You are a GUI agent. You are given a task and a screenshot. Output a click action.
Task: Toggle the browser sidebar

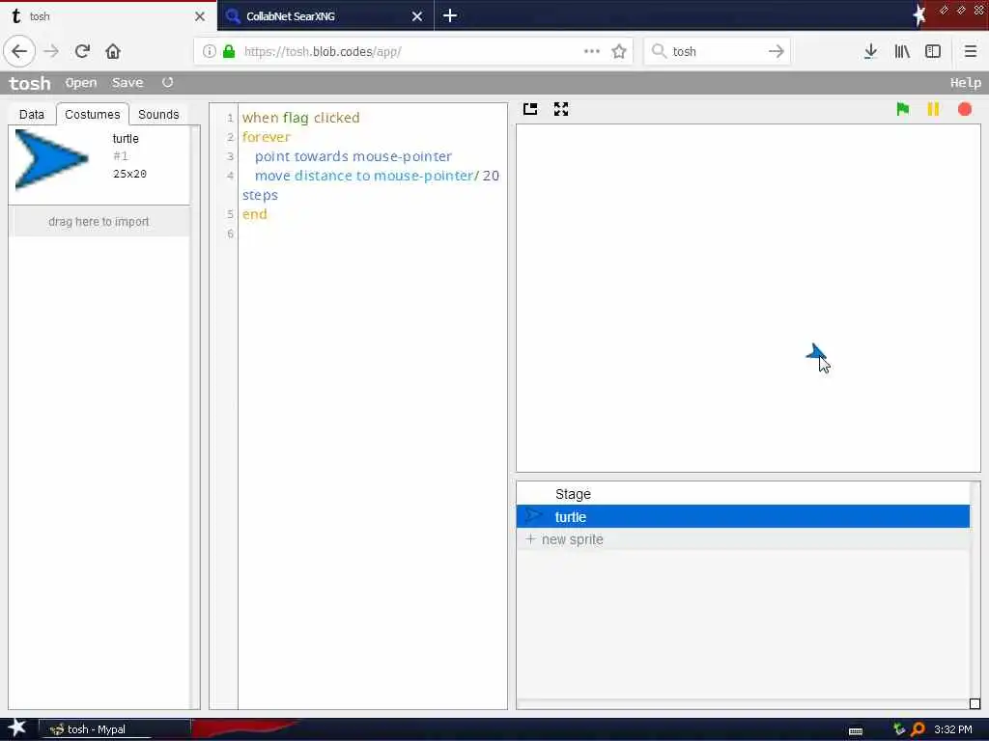pyautogui.click(x=933, y=51)
